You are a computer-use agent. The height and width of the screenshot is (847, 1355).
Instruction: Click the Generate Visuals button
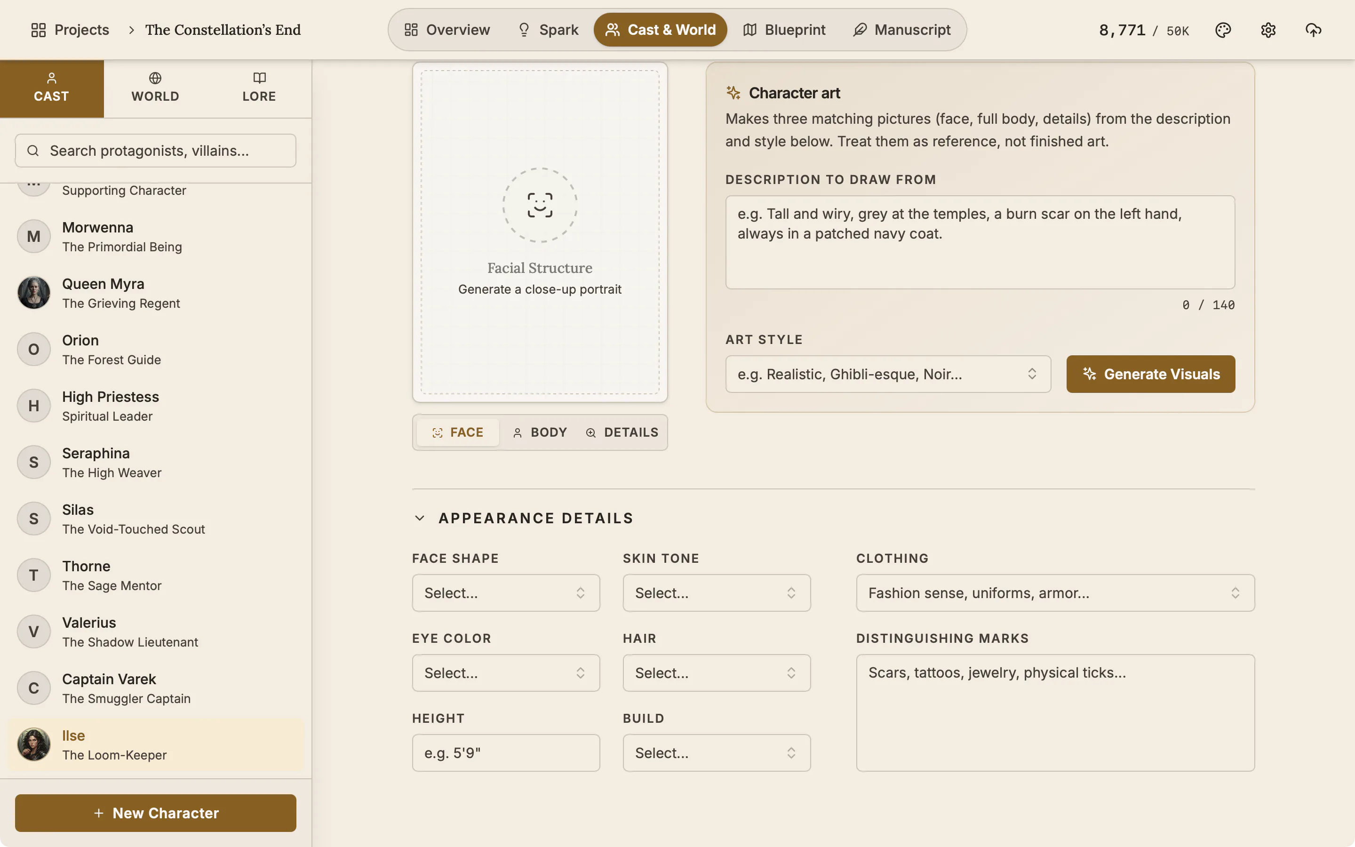(x=1151, y=374)
